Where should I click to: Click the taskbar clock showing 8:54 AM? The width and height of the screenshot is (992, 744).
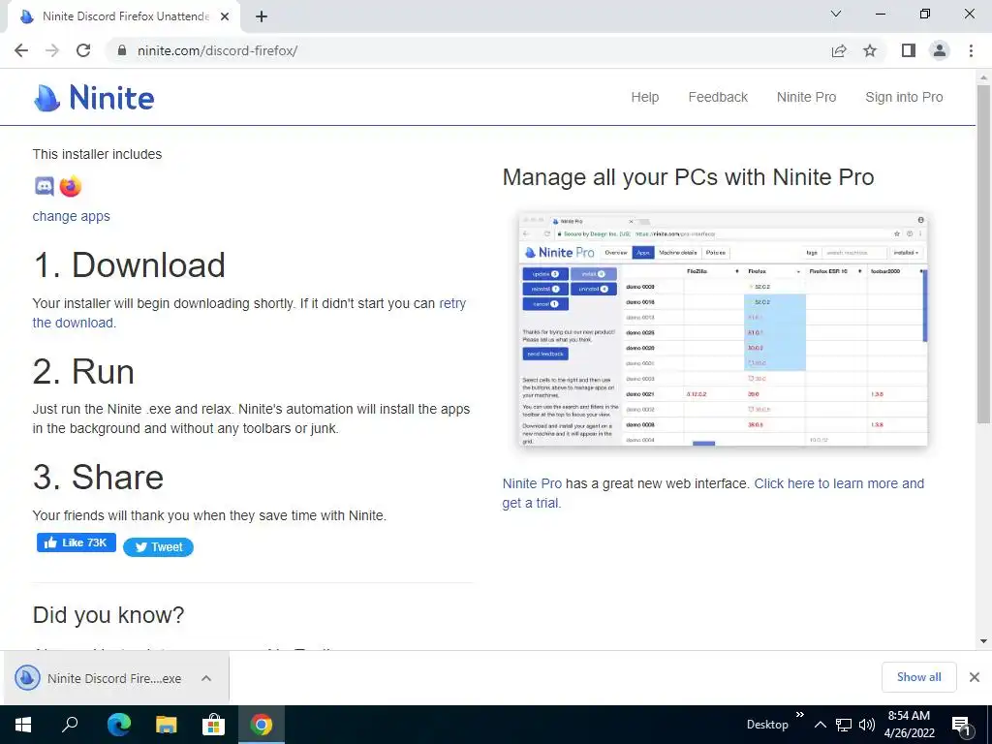pos(909,725)
